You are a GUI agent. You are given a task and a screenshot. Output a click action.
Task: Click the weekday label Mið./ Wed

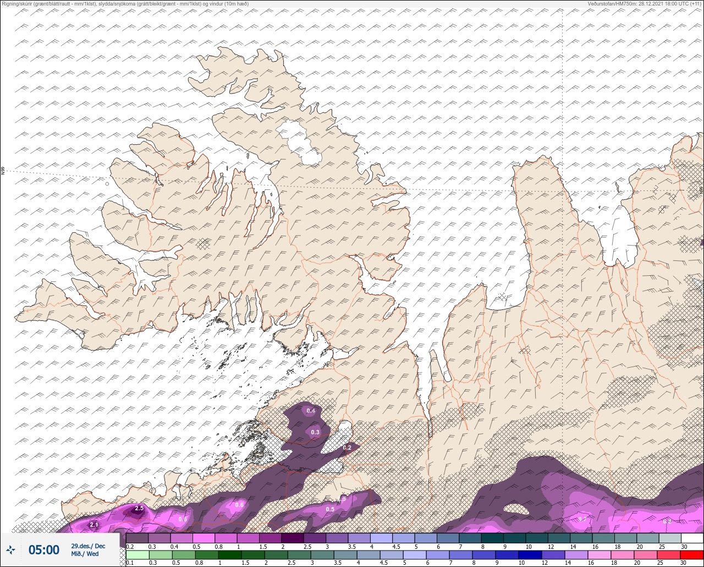click(x=85, y=554)
